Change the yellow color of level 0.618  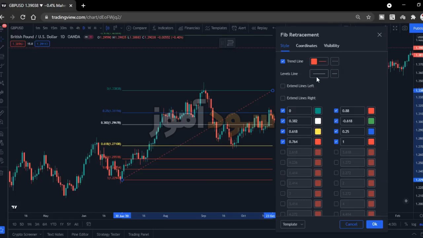coord(318,131)
